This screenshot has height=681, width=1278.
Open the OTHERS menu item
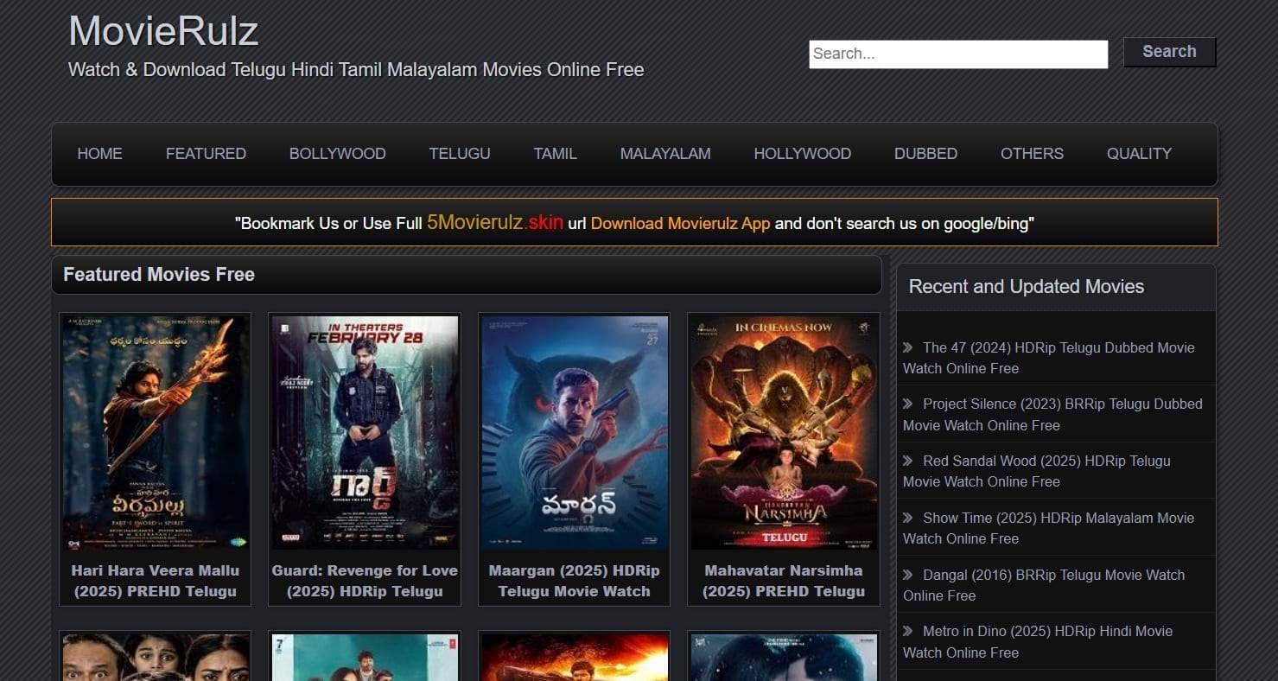(x=1032, y=154)
